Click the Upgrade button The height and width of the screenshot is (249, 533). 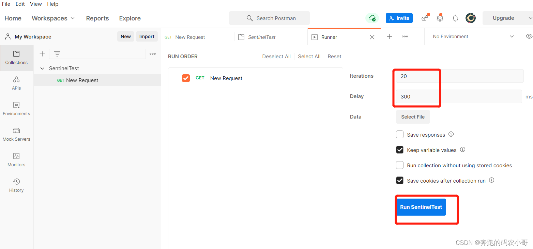[503, 18]
